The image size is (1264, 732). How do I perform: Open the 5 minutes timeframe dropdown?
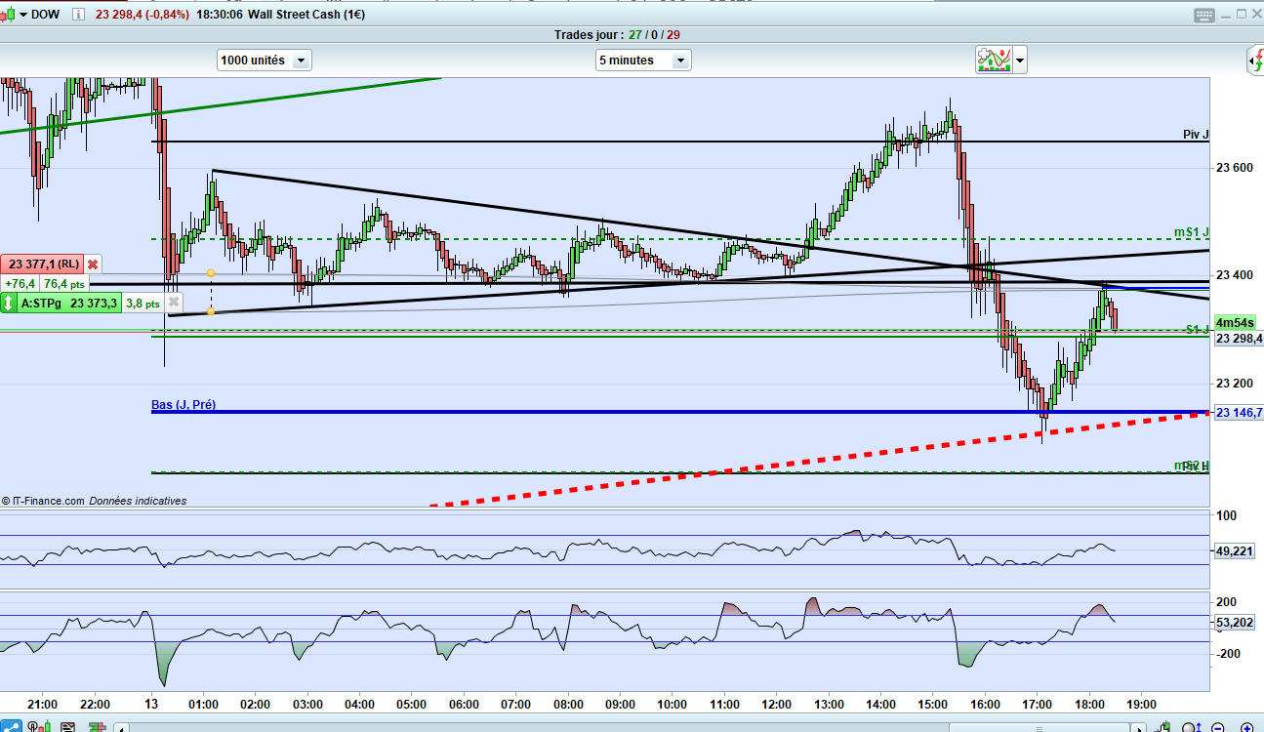[643, 61]
